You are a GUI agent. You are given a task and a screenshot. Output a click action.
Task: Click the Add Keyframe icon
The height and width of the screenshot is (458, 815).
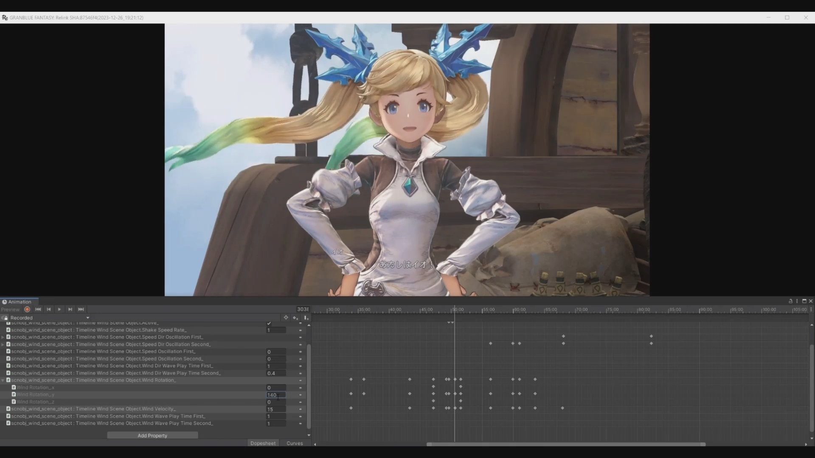point(295,318)
